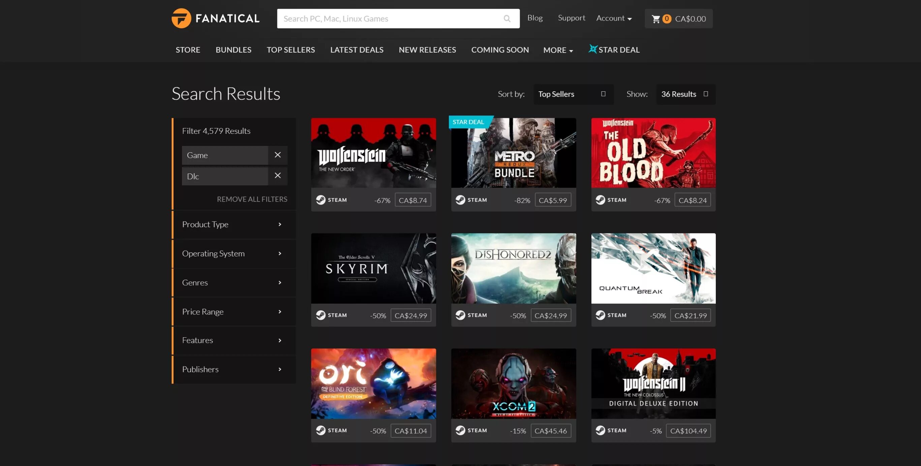Go to the Bundles menu item
921x466 pixels.
pyautogui.click(x=233, y=50)
